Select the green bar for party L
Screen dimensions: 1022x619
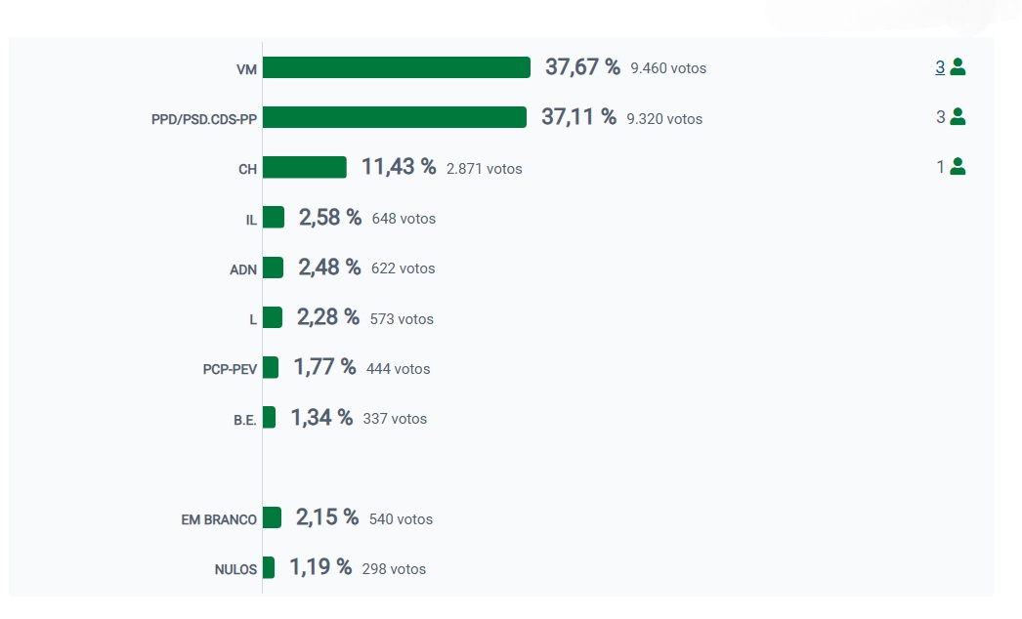pos(272,317)
